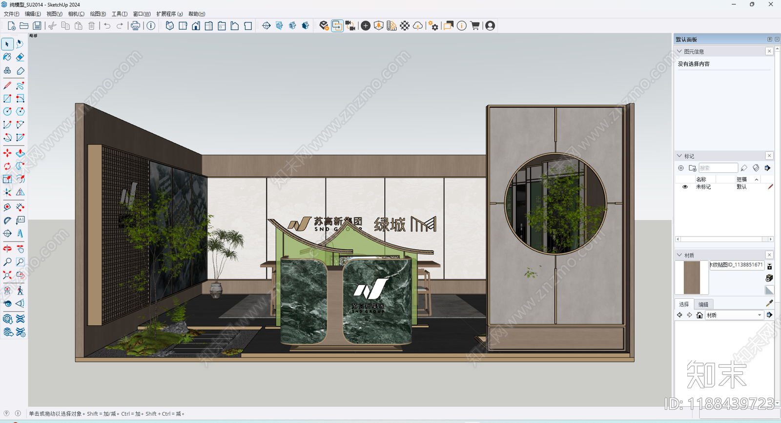This screenshot has height=423, width=781.
Task: Activate the Move tool
Action: [x=7, y=153]
